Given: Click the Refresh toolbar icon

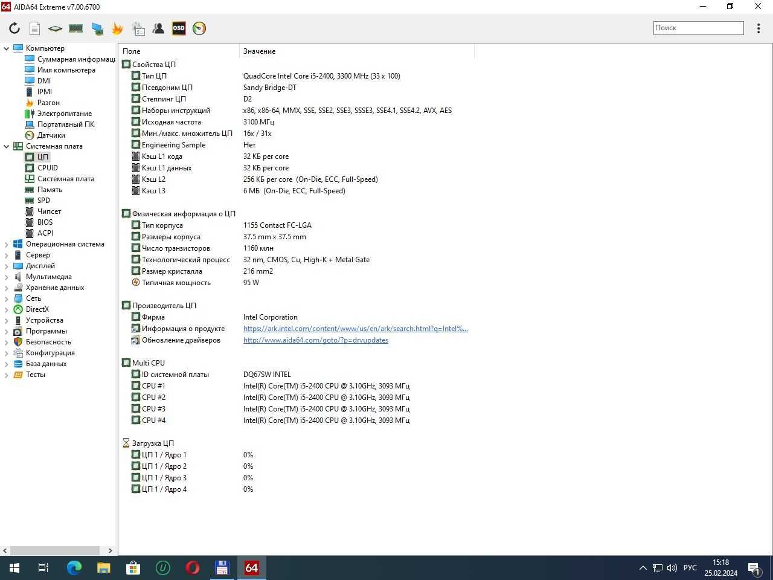Looking at the screenshot, I should pos(14,28).
